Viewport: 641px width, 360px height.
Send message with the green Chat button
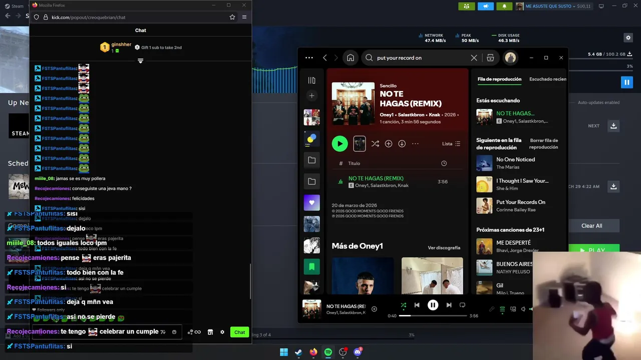pos(240,332)
